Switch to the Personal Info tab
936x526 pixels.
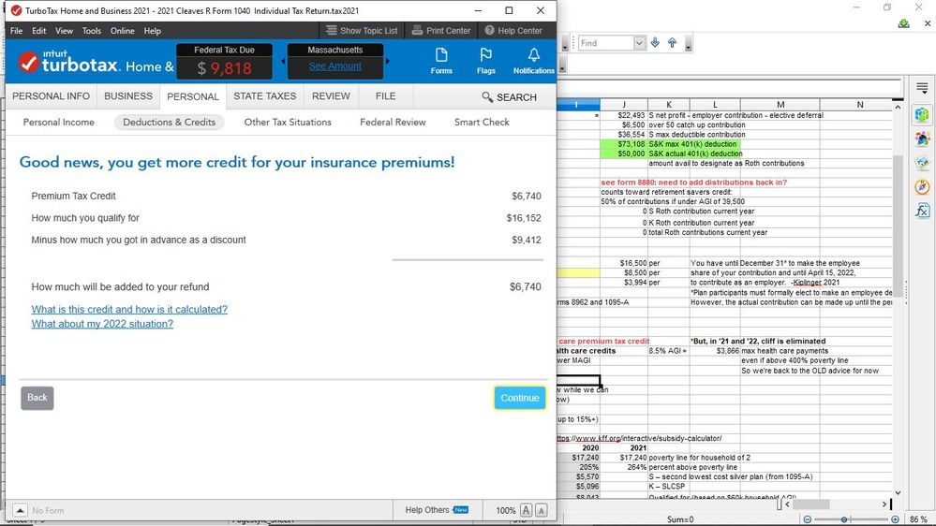51,96
